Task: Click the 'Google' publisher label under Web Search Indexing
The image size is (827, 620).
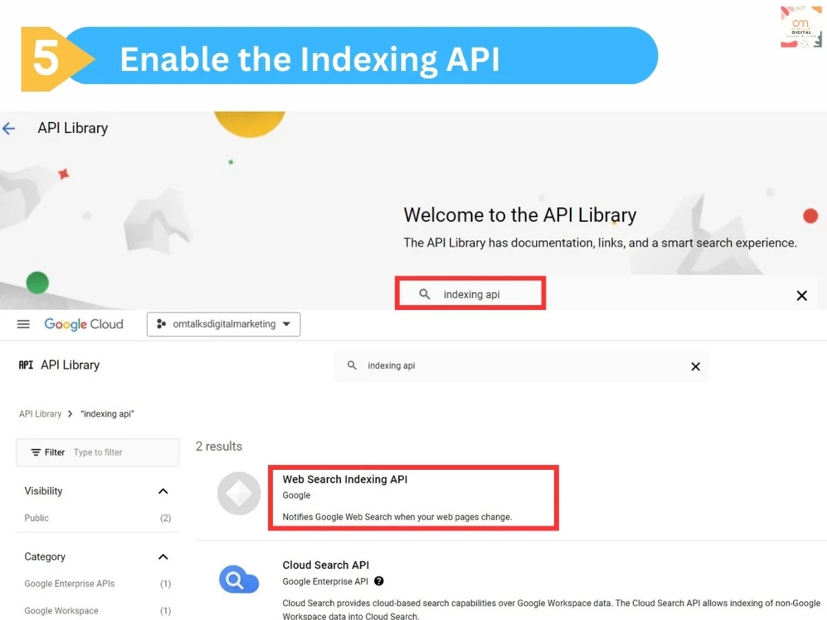Action: click(296, 495)
